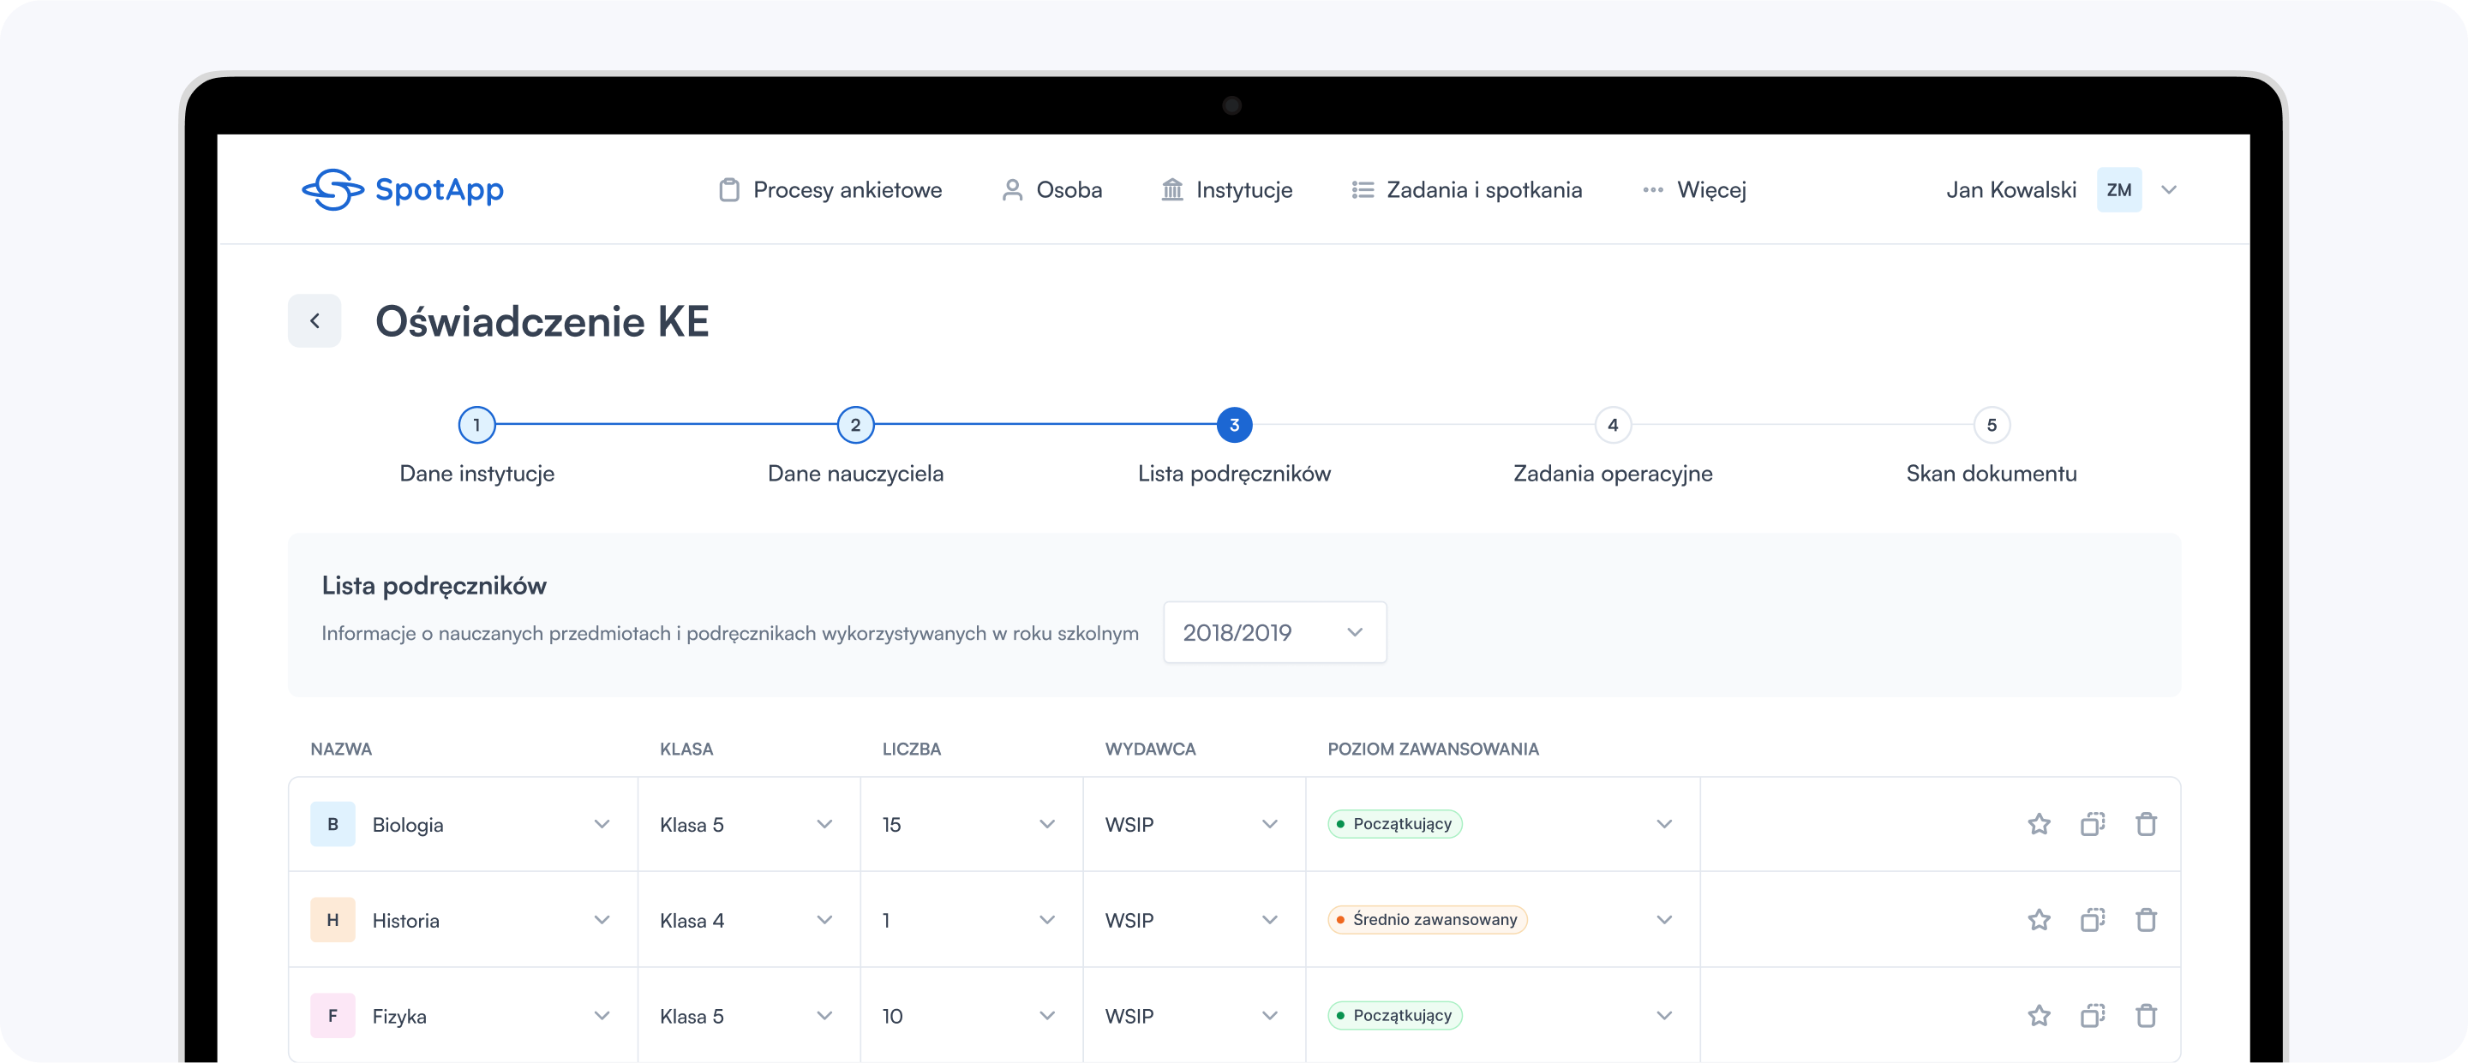Click Jan Kowalski user name
This screenshot has height=1063, width=2468.
coord(2011,189)
